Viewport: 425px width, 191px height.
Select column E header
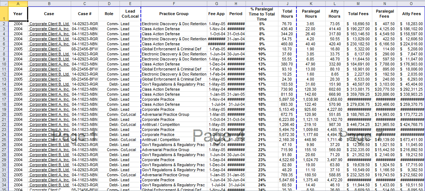[130, 3]
